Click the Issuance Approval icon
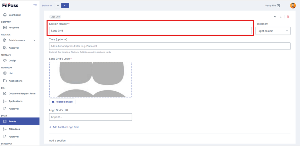 coord(5,48)
